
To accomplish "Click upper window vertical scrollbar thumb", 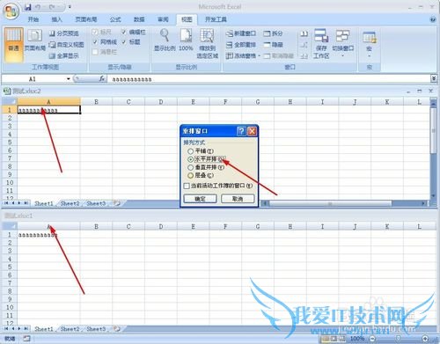I will pos(433,130).
